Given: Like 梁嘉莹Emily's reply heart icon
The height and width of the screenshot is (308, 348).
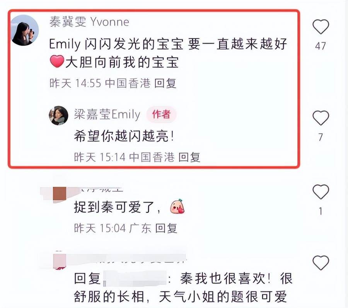Looking at the screenshot, I should coord(321,118).
